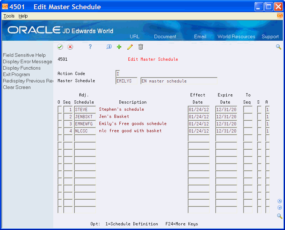Close the Edit Master Schedule window
This screenshot has width=285, height=230.
coord(279,7)
